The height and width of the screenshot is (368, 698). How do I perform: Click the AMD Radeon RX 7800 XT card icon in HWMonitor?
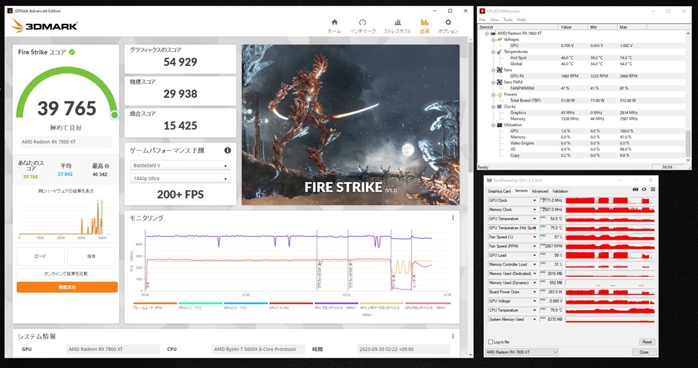[x=494, y=33]
